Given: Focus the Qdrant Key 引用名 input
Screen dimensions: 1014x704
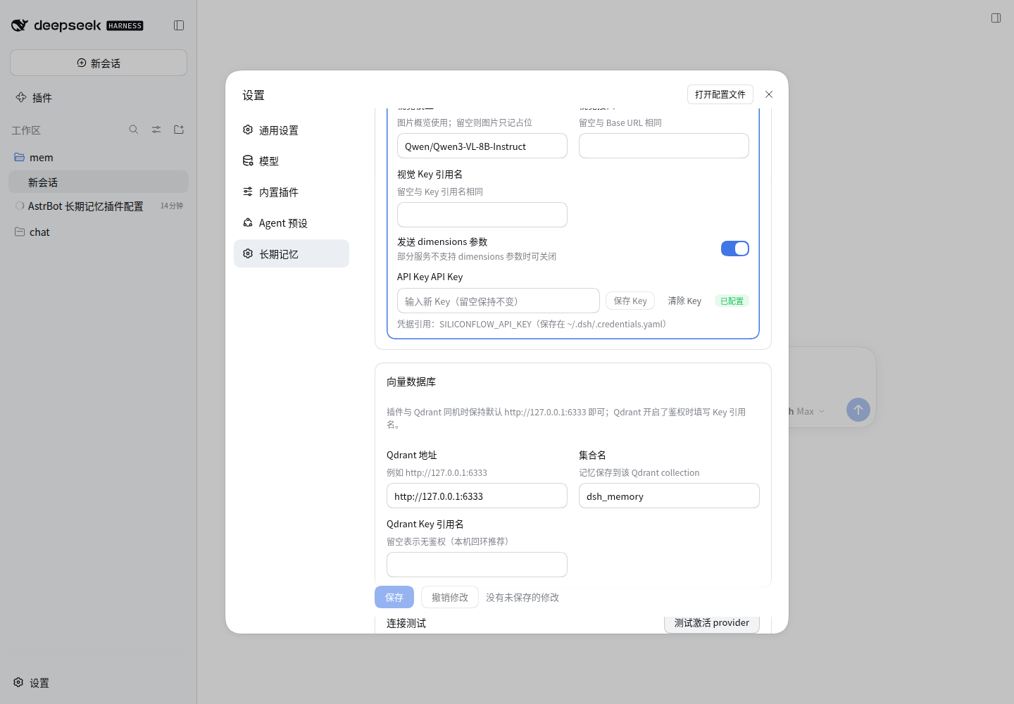Looking at the screenshot, I should click(477, 565).
